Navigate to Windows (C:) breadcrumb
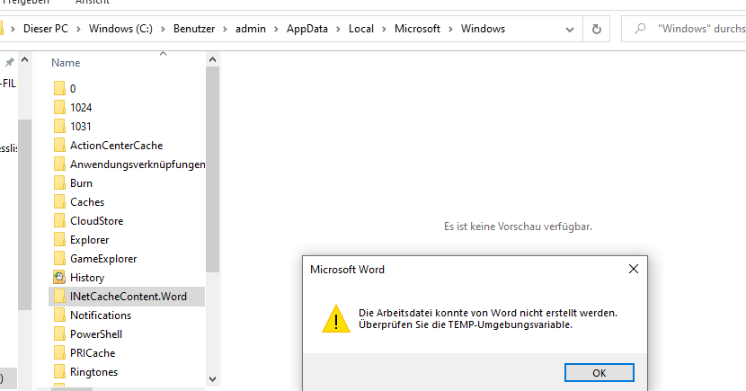The height and width of the screenshot is (391, 746). tap(120, 29)
